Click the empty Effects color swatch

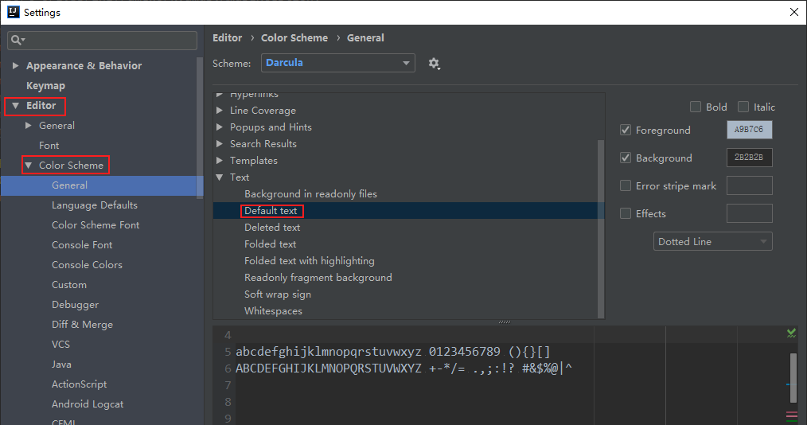pos(750,213)
